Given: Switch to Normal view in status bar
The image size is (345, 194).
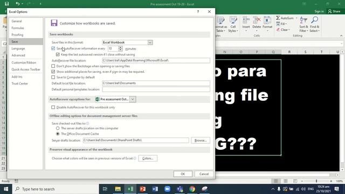Looking at the screenshot, I should coord(276,181).
